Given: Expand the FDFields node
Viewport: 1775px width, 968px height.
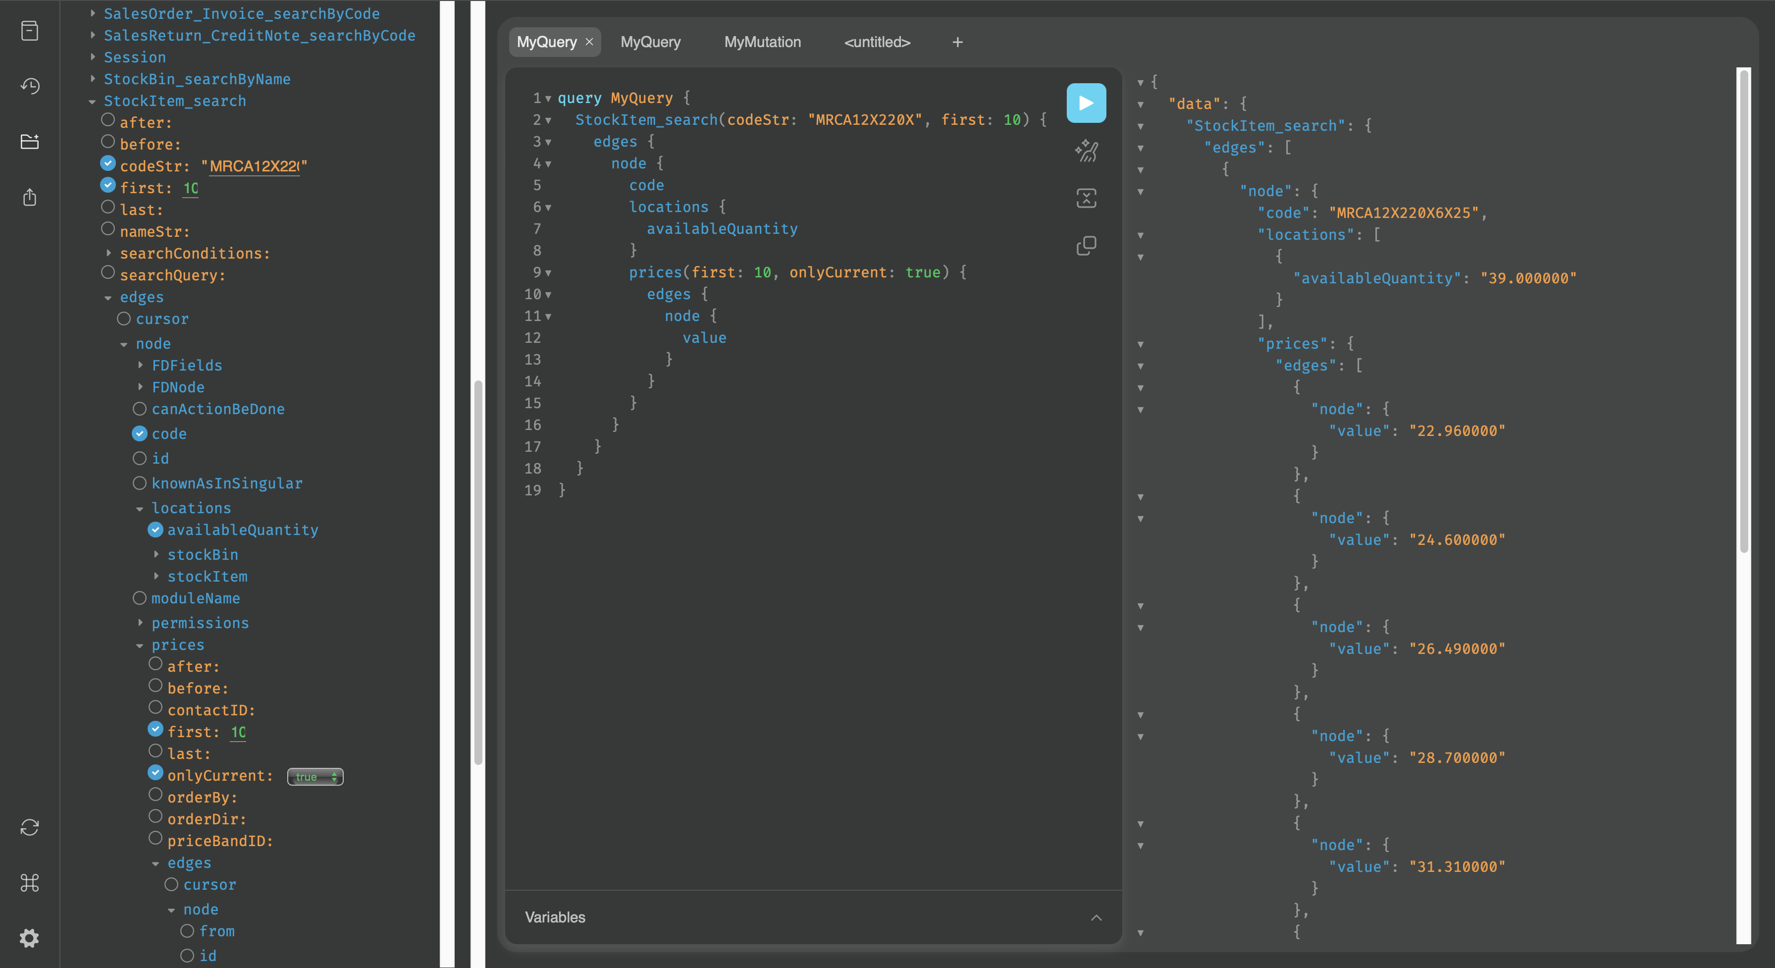Looking at the screenshot, I should tap(141, 366).
